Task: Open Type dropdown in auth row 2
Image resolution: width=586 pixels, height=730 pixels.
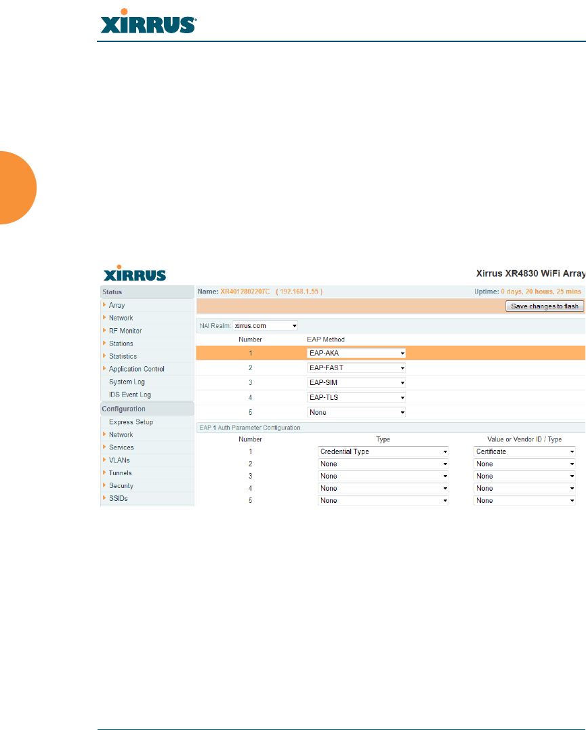Action: tap(383, 464)
